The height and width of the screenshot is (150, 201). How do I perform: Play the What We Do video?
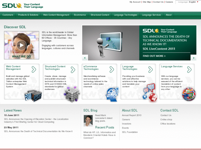pos(22,45)
